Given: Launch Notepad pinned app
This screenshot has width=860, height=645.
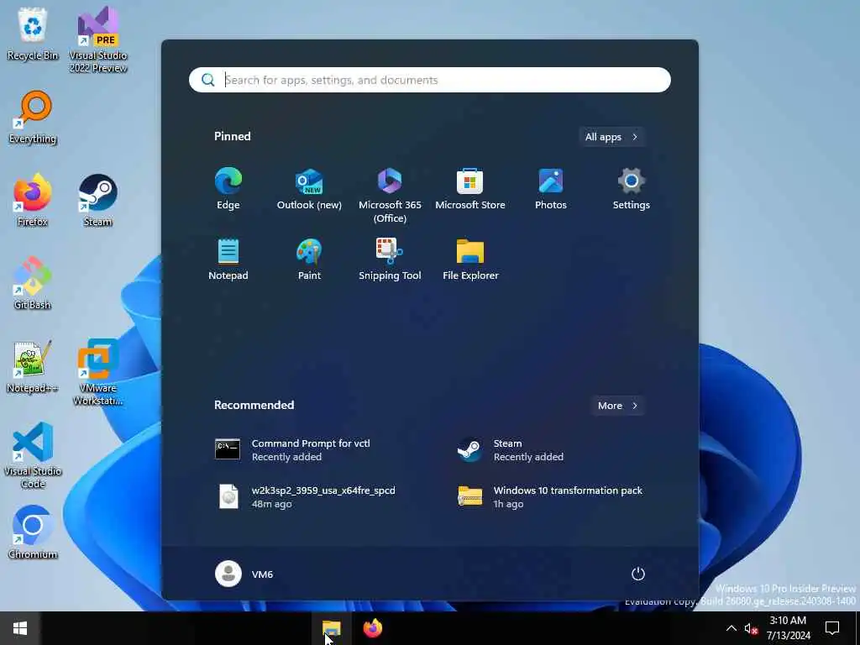Looking at the screenshot, I should point(228,260).
